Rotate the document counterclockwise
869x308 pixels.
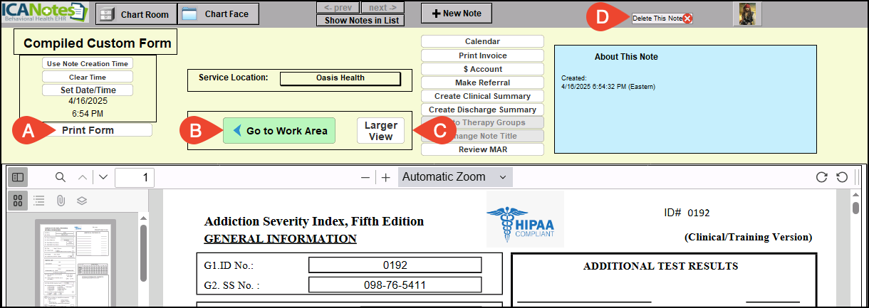pyautogui.click(x=841, y=177)
